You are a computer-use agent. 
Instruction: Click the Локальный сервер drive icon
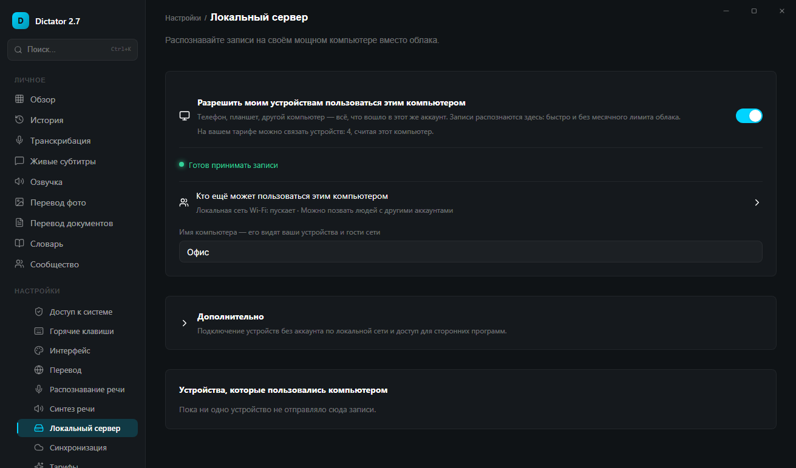[39, 428]
